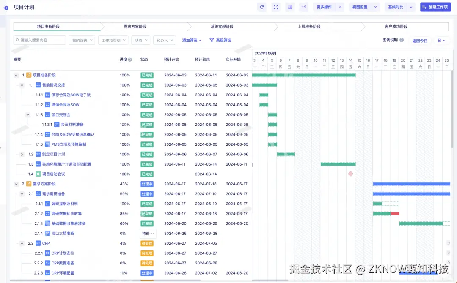Screen dimensions: 457x283
Task: Open the 更多操作 dropdown arrow
Action: tap(340, 7)
